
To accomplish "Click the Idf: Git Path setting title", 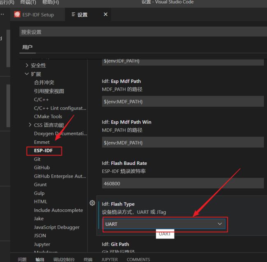I will pos(115,244).
